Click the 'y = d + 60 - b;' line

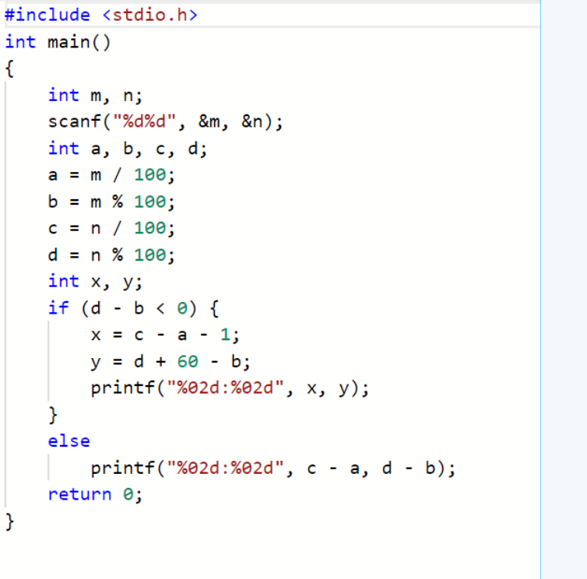(x=170, y=362)
